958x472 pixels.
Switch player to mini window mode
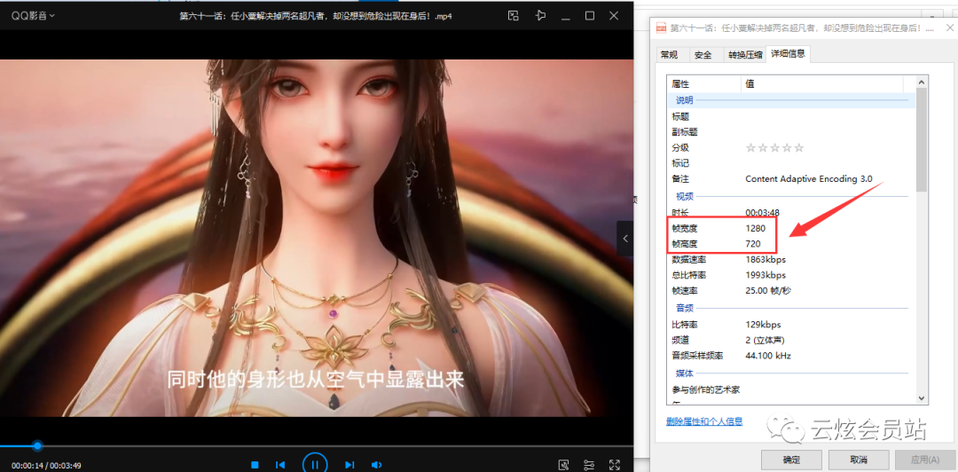[514, 16]
